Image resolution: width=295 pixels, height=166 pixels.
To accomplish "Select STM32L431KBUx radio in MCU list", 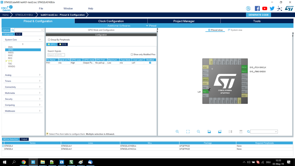I will 3,146.
